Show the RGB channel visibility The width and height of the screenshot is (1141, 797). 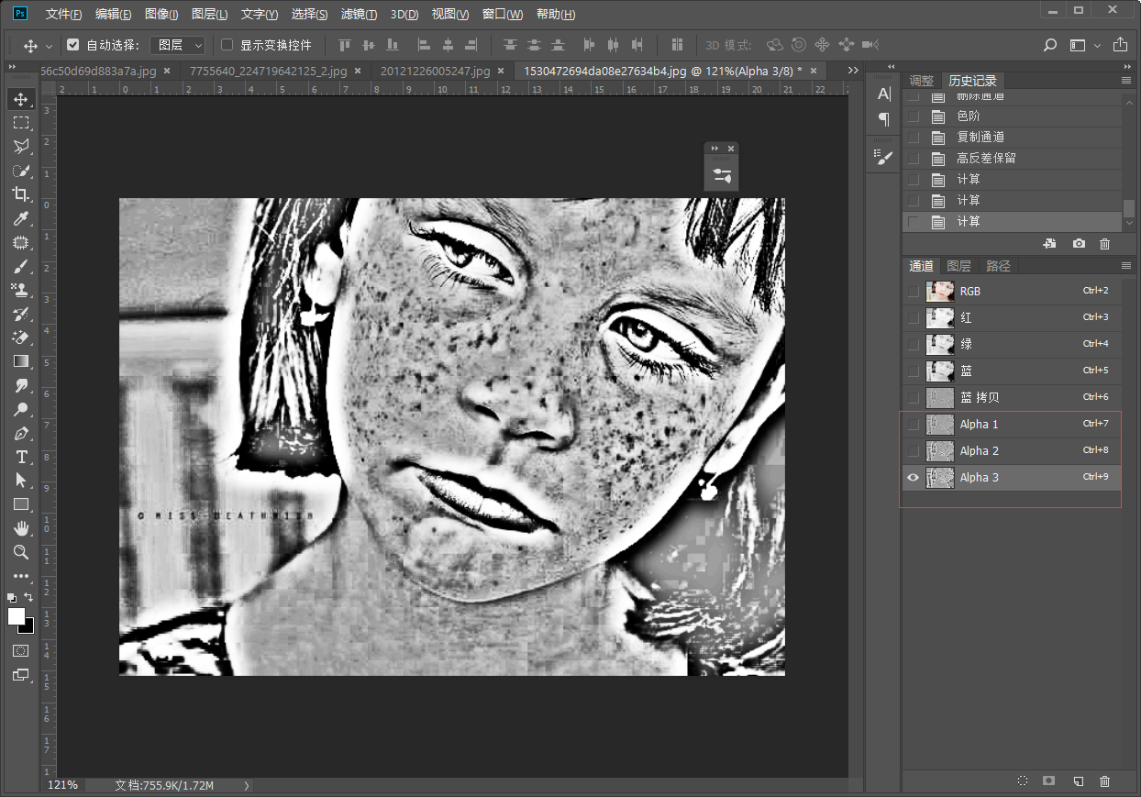pyautogui.click(x=913, y=291)
